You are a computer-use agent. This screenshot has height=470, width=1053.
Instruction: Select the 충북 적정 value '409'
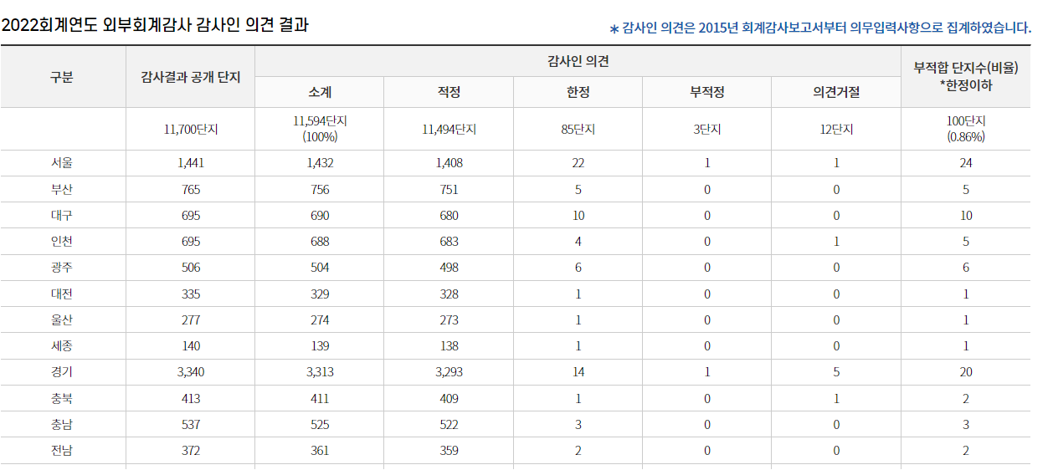tap(449, 399)
